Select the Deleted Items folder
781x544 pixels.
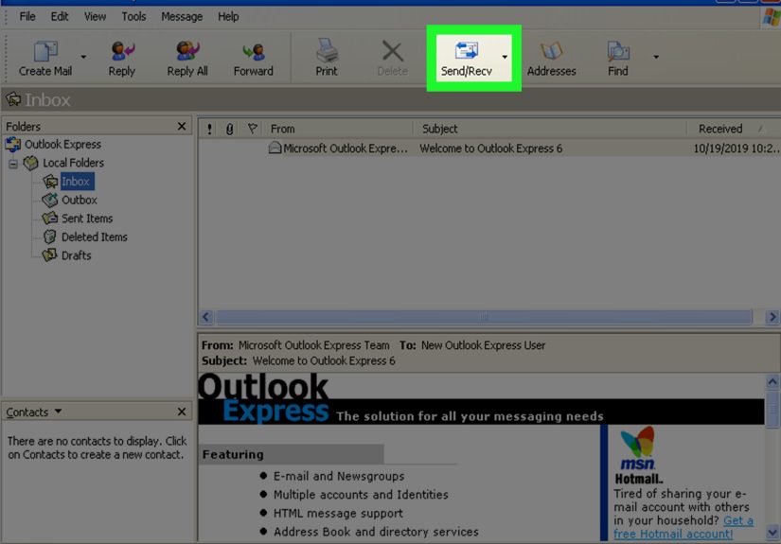(94, 237)
